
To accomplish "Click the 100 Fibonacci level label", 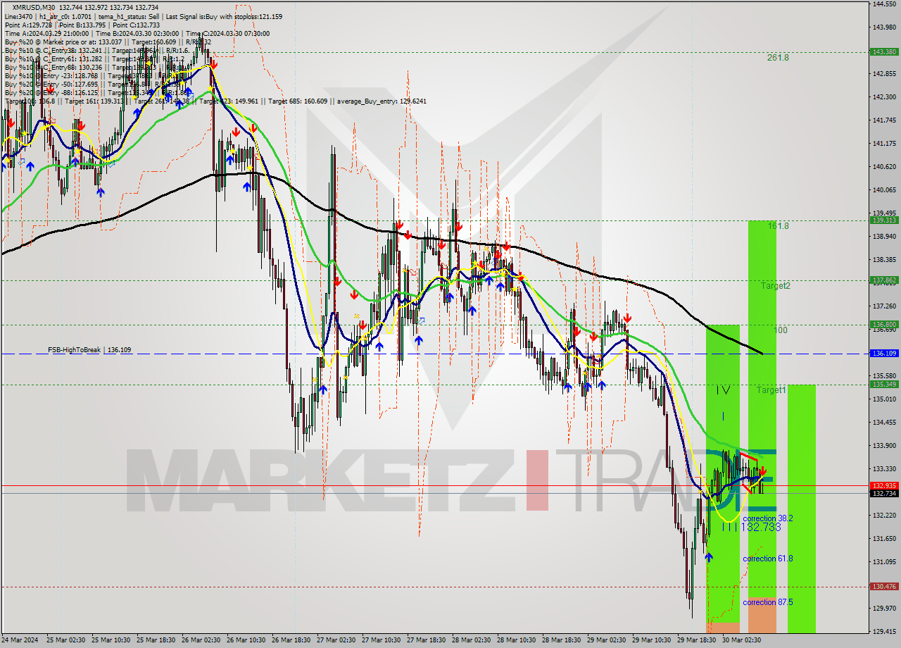I will pyautogui.click(x=781, y=330).
